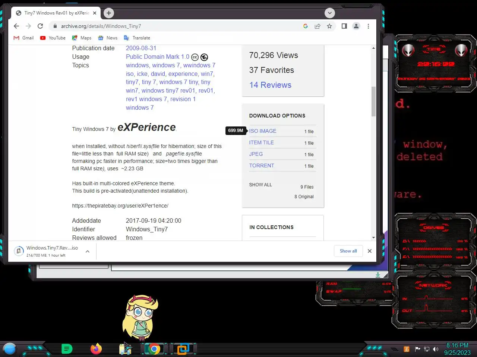Open the Chrome profile avatar

click(356, 26)
